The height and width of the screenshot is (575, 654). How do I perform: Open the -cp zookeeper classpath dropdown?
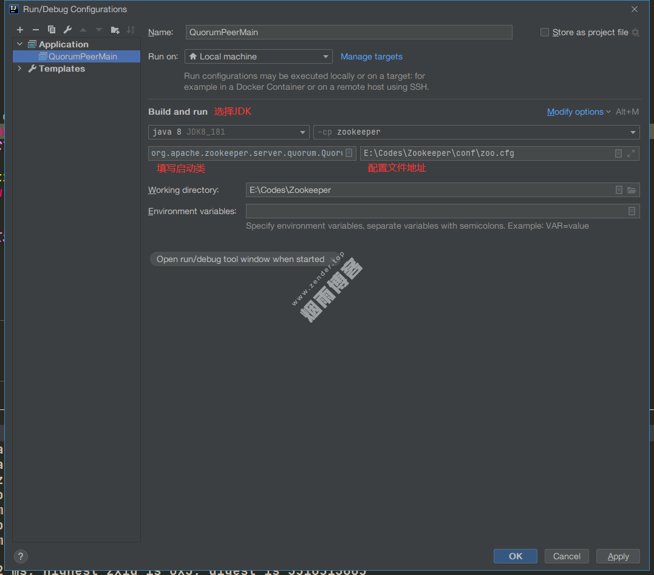pyautogui.click(x=476, y=132)
